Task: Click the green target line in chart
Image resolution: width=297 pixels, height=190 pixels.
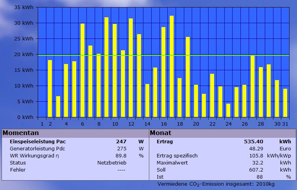Action: 164,55
